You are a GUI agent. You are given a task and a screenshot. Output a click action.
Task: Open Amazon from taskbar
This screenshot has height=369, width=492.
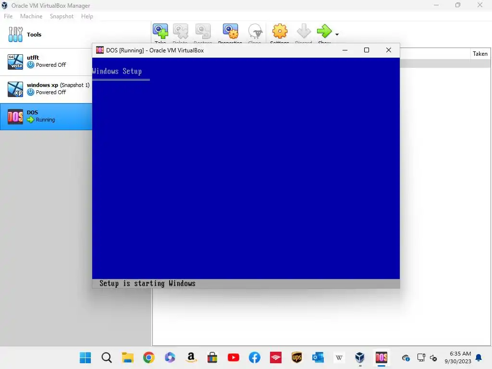click(191, 357)
